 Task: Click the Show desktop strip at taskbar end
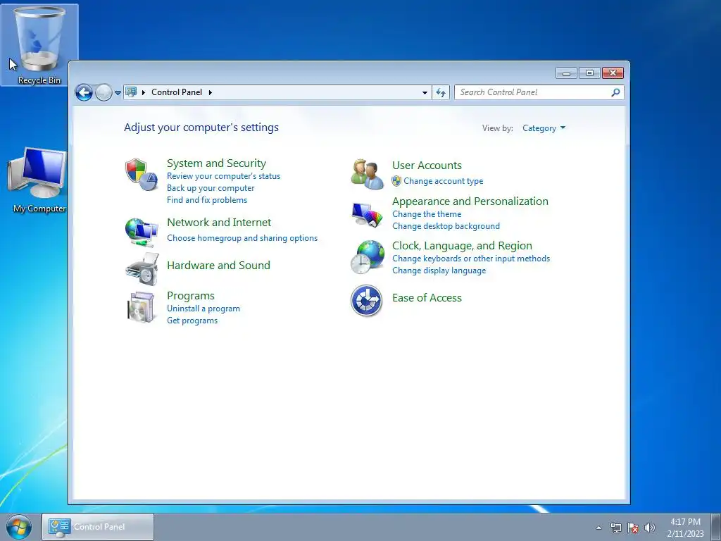(716, 527)
